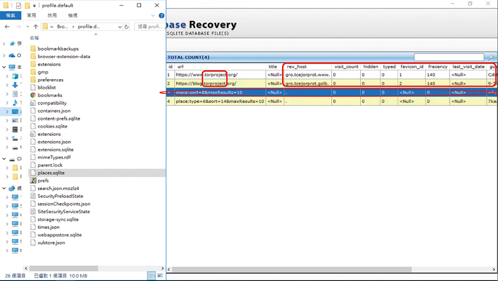
Task: Click the search magnifier in Recovery window
Action: pos(491,57)
